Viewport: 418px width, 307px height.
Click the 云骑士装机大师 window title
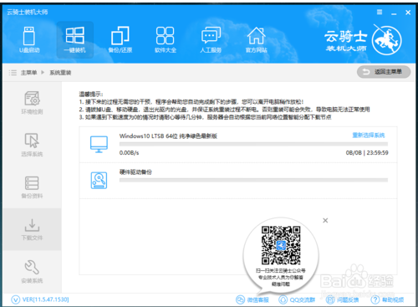coord(28,12)
